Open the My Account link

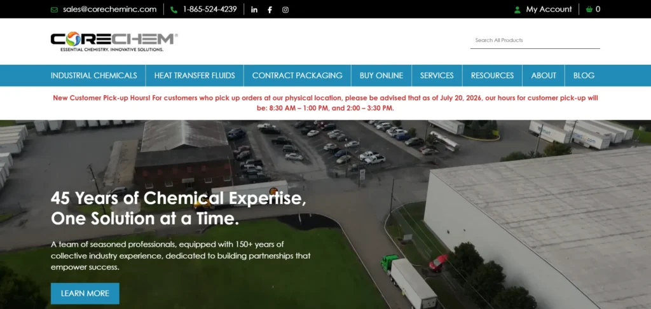click(x=549, y=9)
